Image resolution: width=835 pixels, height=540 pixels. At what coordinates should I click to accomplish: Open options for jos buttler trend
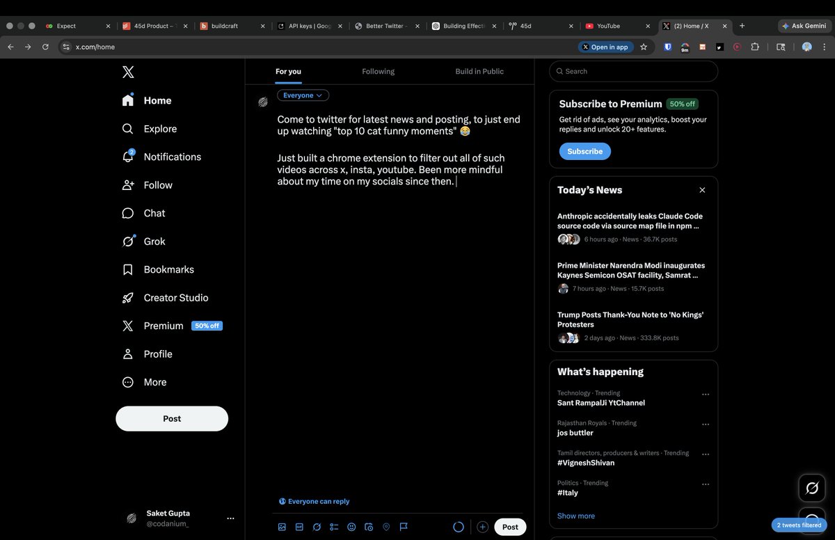706,424
